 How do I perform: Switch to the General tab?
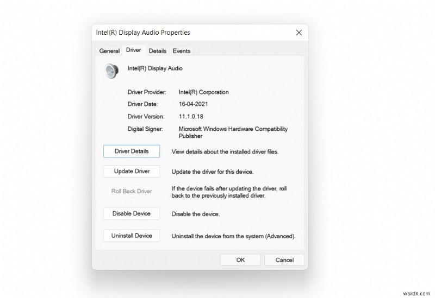coord(109,51)
